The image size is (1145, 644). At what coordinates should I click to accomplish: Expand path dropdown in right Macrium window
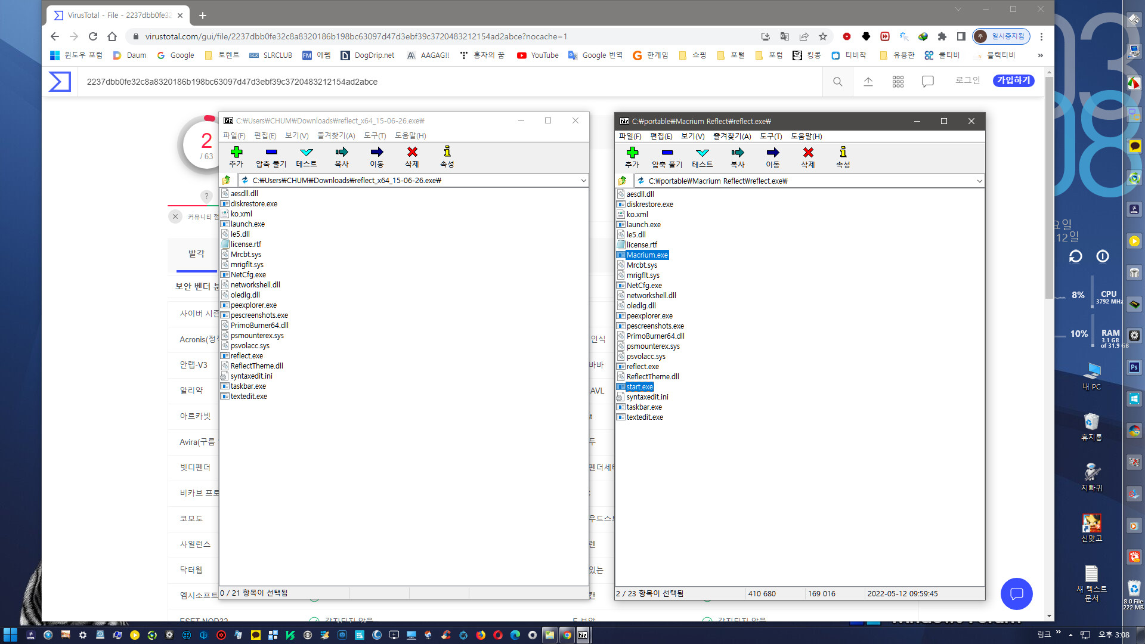coord(979,181)
